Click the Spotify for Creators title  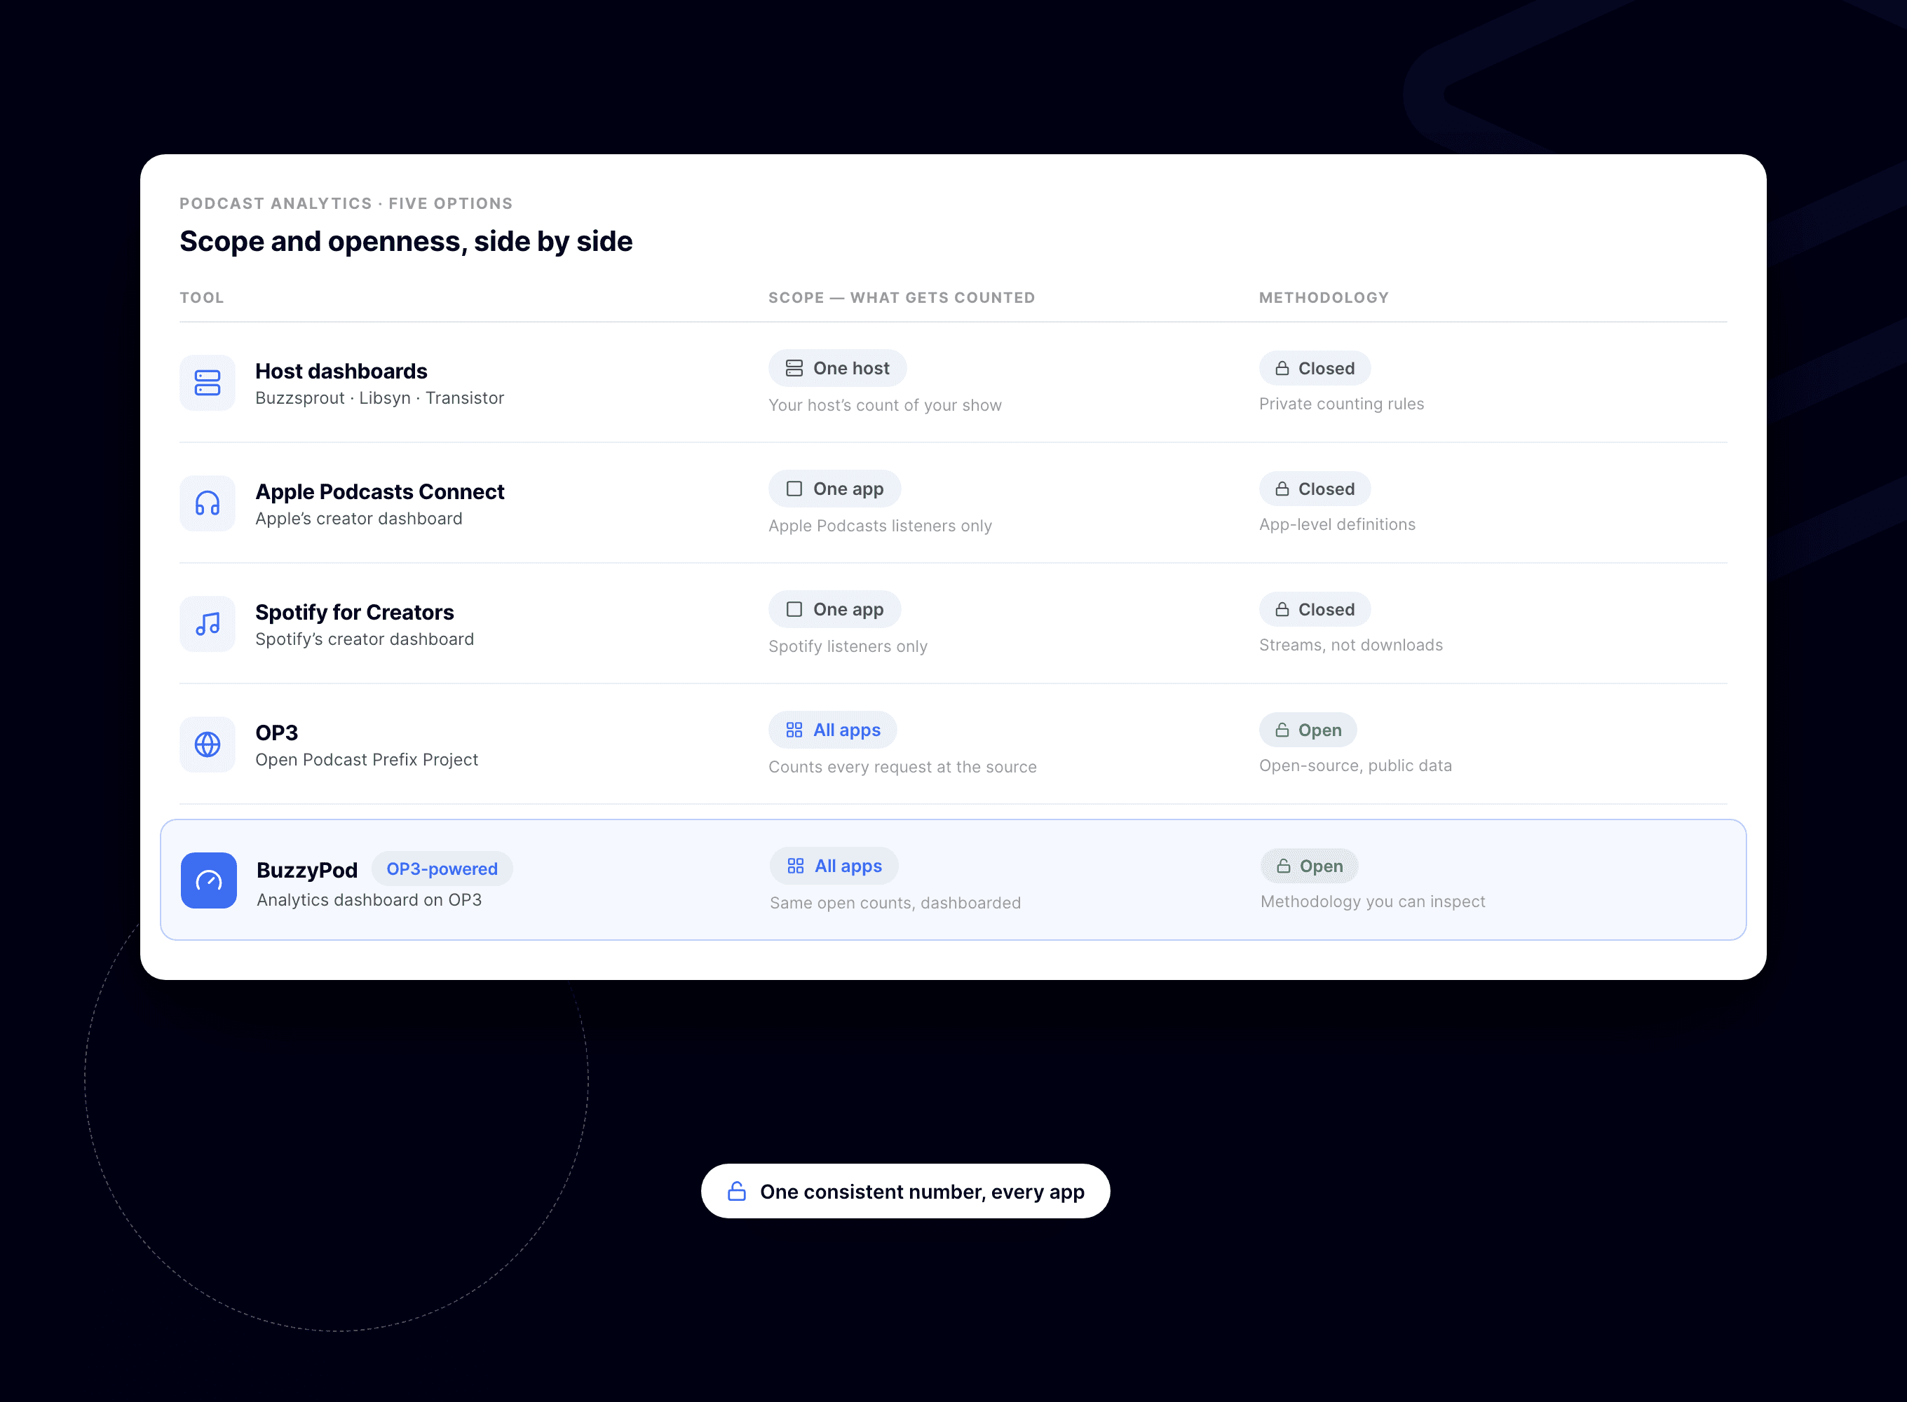(x=355, y=612)
